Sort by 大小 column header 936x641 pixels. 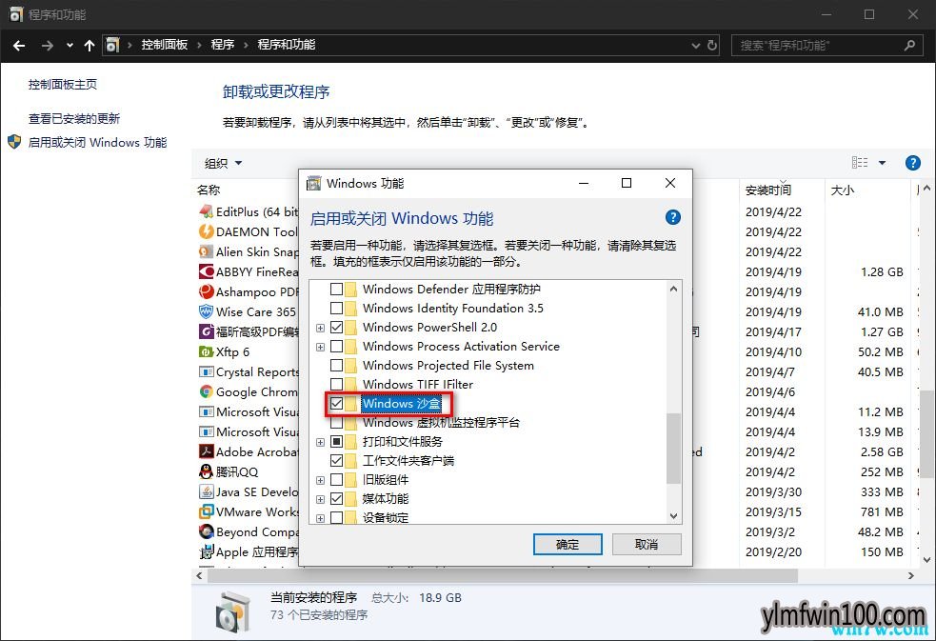click(843, 190)
